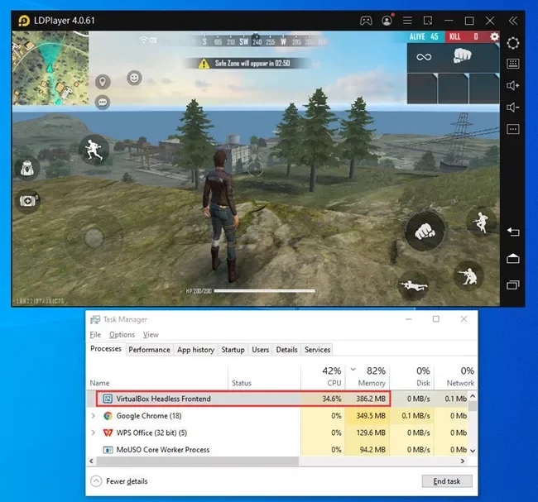Switch to the Users tab
Viewport: 538px width, 502px height.
click(260, 350)
